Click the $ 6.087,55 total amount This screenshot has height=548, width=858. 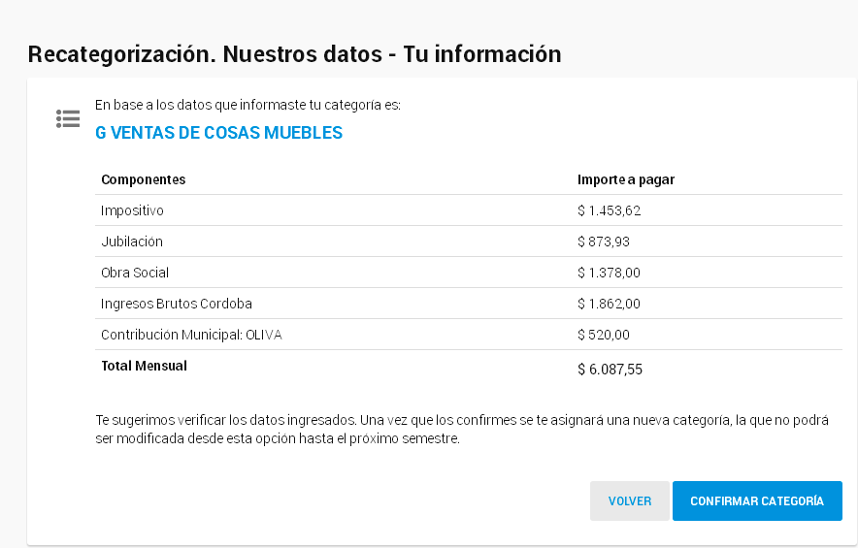point(610,370)
